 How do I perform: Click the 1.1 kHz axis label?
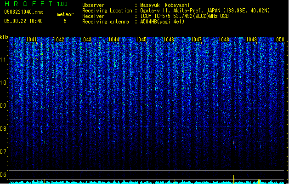tap(4, 60)
